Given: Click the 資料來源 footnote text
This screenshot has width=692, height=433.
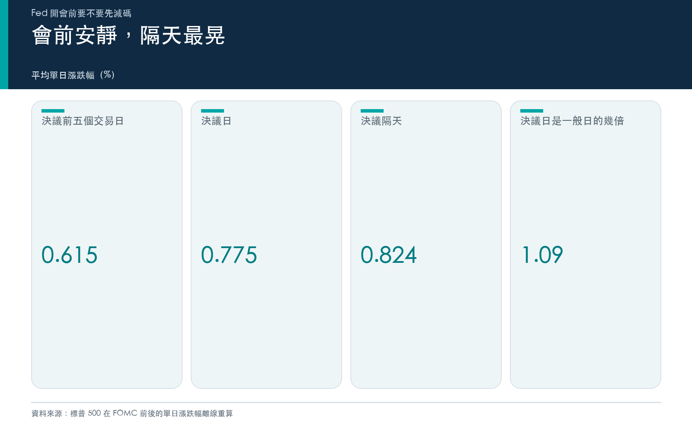Looking at the screenshot, I should tap(132, 414).
